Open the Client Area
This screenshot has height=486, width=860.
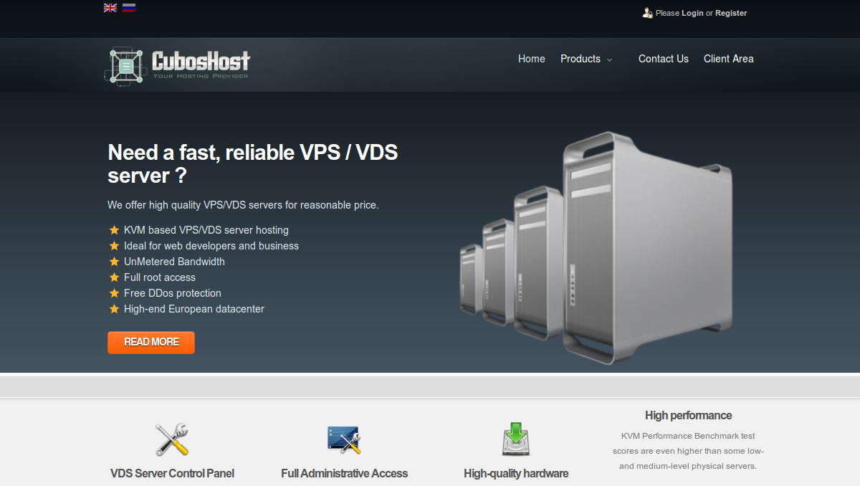(729, 59)
